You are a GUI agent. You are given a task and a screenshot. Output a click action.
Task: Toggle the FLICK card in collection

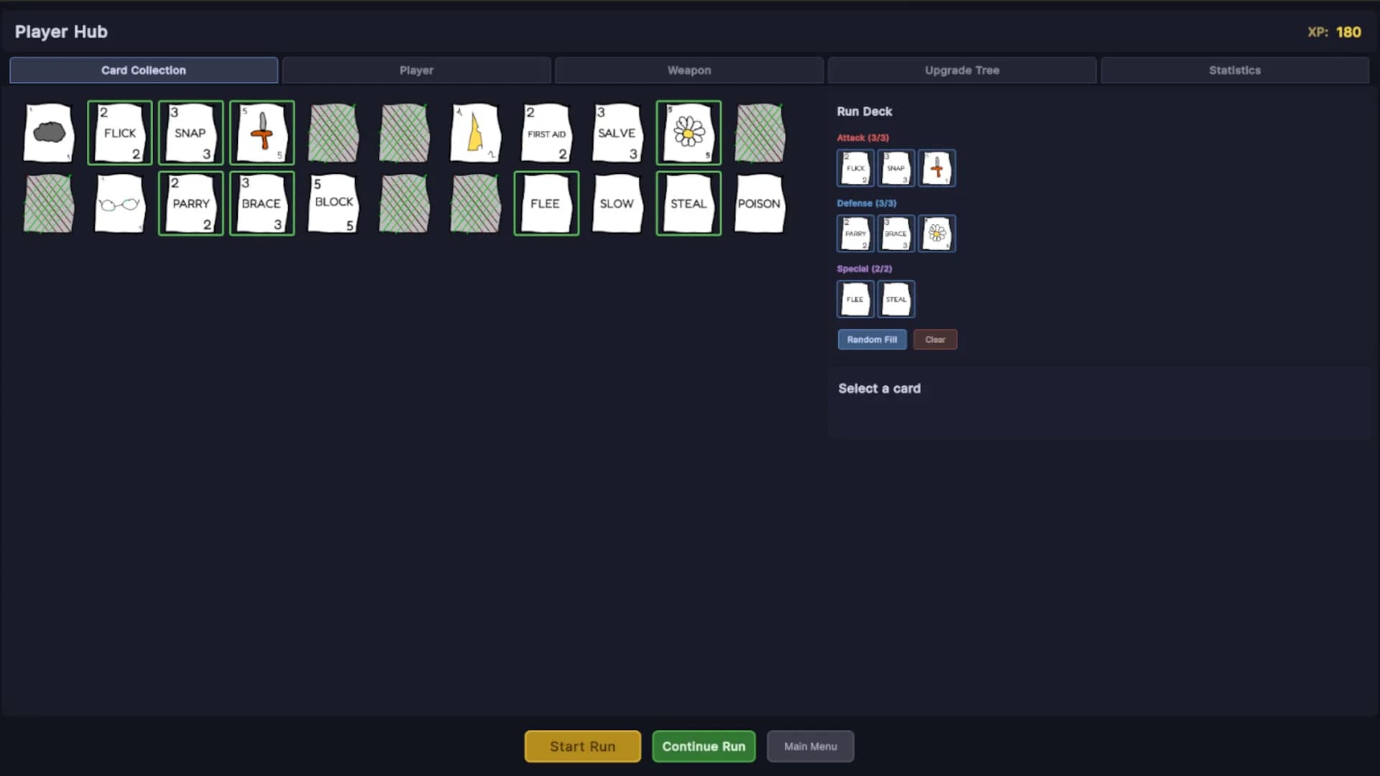coord(120,133)
